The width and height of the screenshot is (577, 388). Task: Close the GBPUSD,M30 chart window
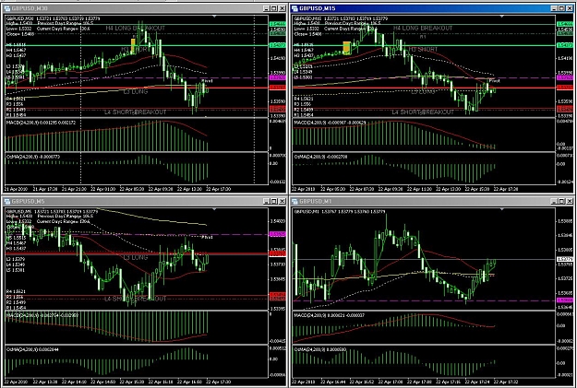tap(282, 8)
